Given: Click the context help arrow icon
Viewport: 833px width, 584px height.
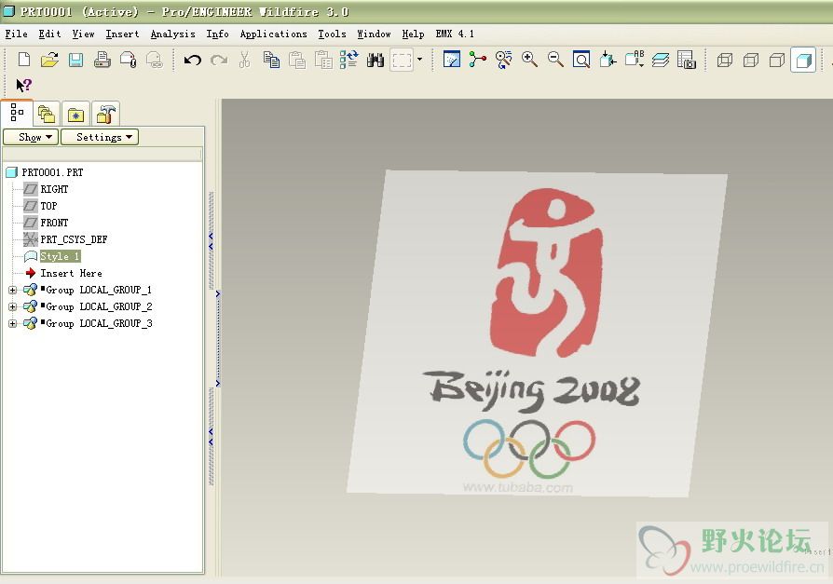Looking at the screenshot, I should (24, 85).
